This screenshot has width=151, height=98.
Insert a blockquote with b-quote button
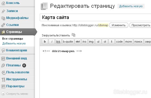point(68,42)
